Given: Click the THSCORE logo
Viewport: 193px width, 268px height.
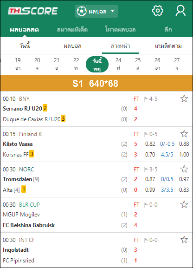Looking at the screenshot, I should [x=33, y=11].
